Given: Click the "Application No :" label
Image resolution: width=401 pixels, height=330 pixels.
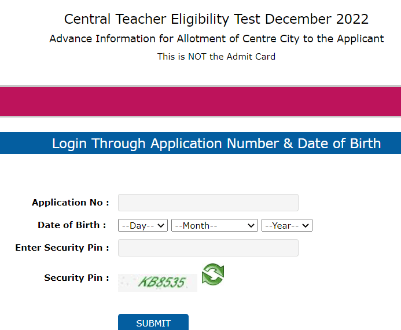Looking at the screenshot, I should pyautogui.click(x=71, y=203).
